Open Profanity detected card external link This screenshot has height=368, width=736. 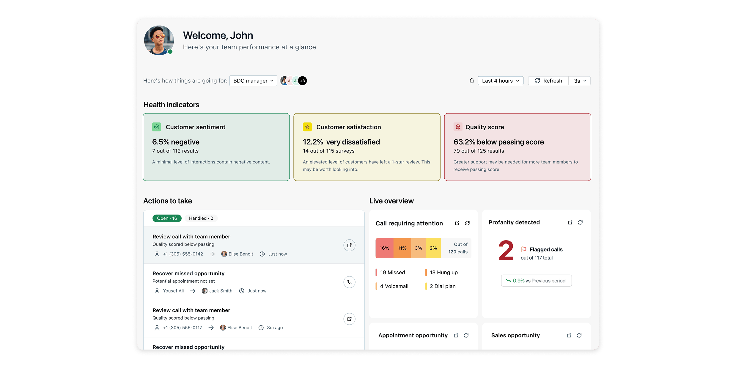(x=570, y=222)
